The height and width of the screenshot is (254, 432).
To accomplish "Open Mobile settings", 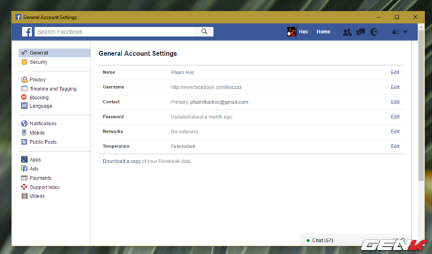I will [x=37, y=133].
